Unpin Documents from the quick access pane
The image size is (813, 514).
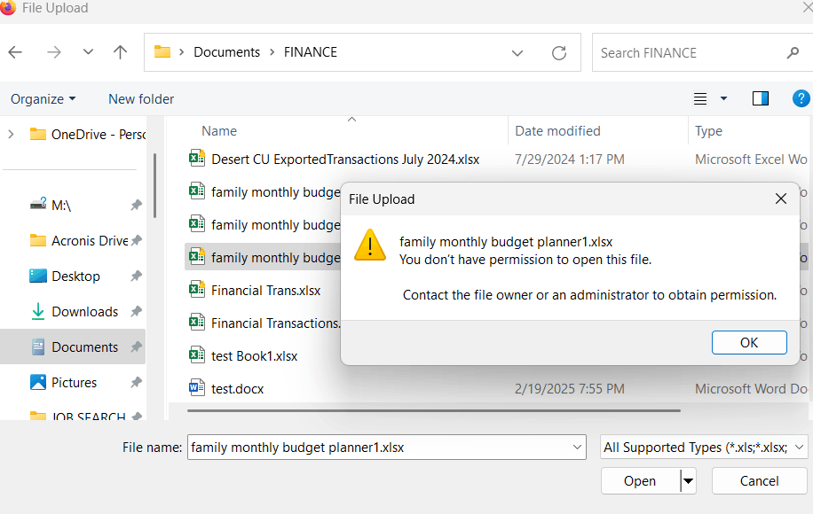[x=136, y=347]
